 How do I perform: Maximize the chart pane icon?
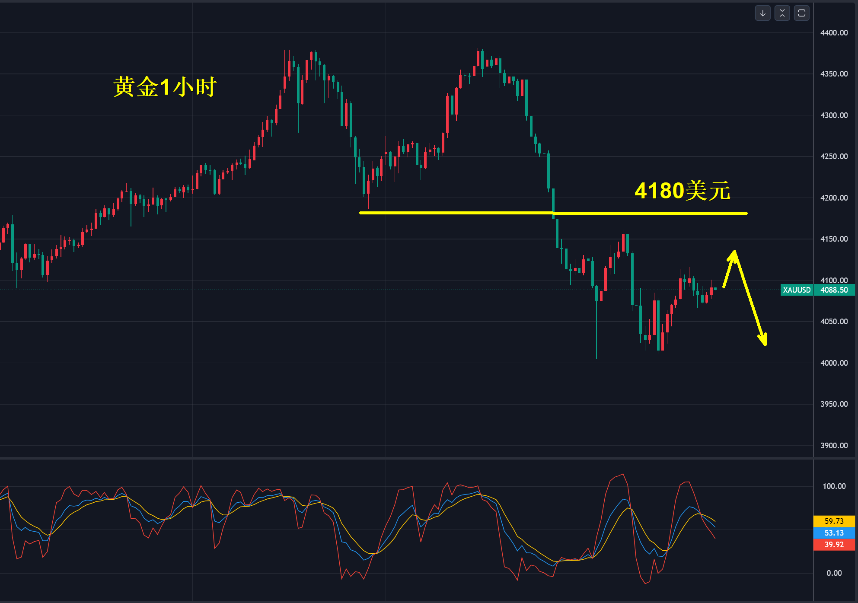[x=801, y=13]
